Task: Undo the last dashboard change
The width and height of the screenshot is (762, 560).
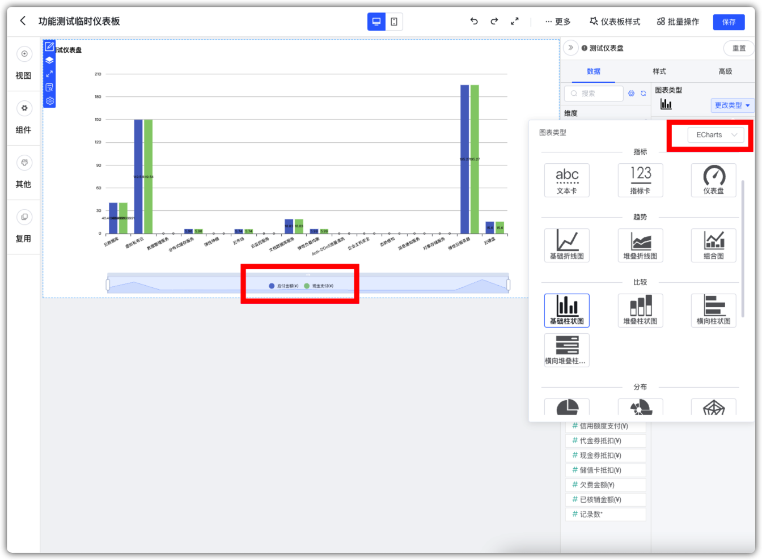Action: 474,22
